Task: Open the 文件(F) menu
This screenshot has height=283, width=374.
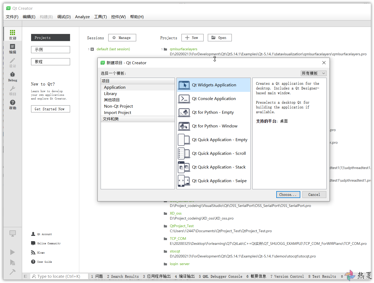Action: 12,17
